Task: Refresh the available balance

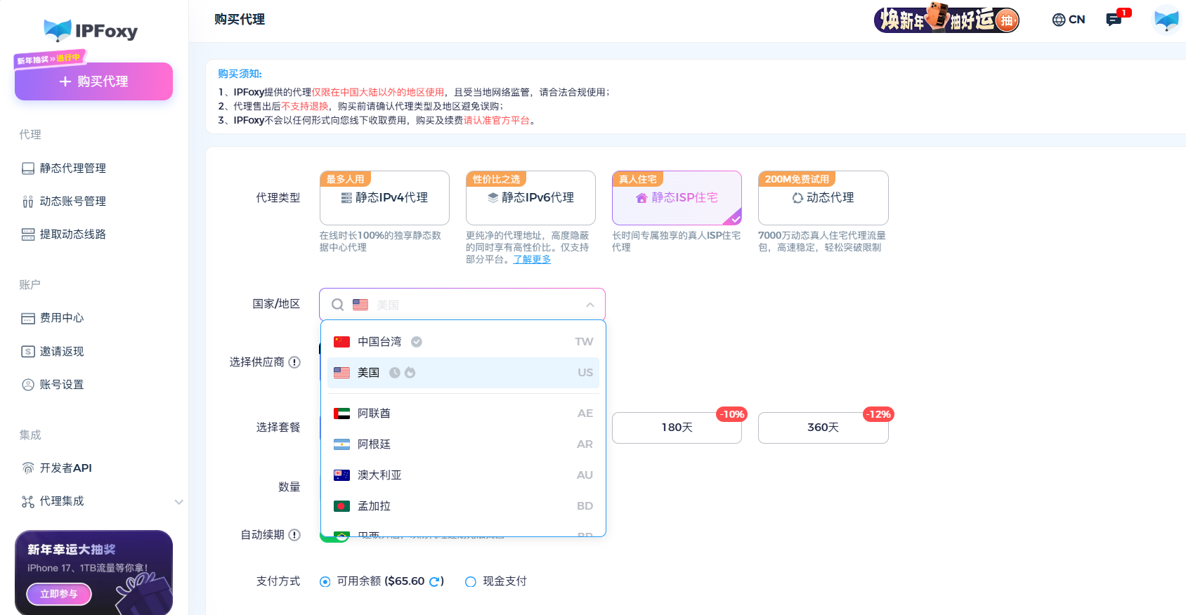Action: 435,582
